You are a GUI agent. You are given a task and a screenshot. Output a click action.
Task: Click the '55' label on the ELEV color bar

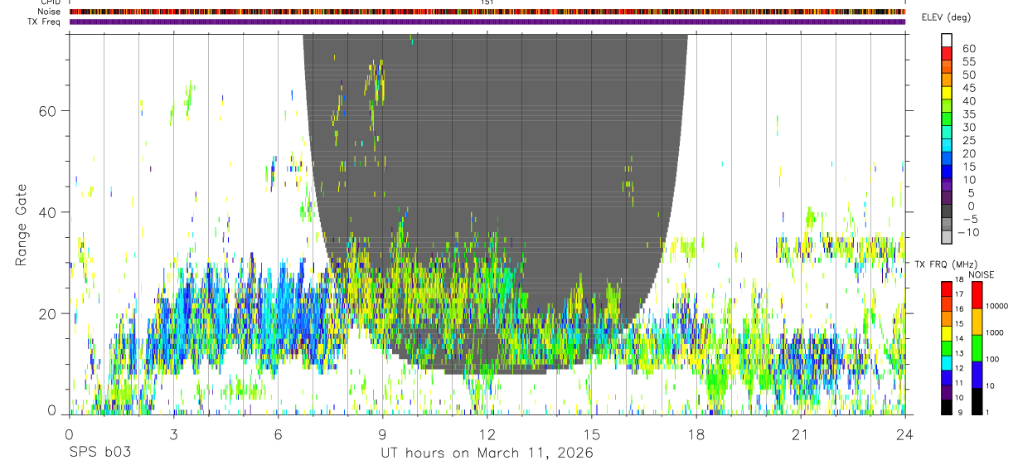[x=968, y=62]
